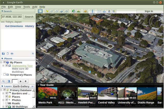Click the Save Image toolbar icon
Screen dimensions: 164x109
tap(109, 11)
